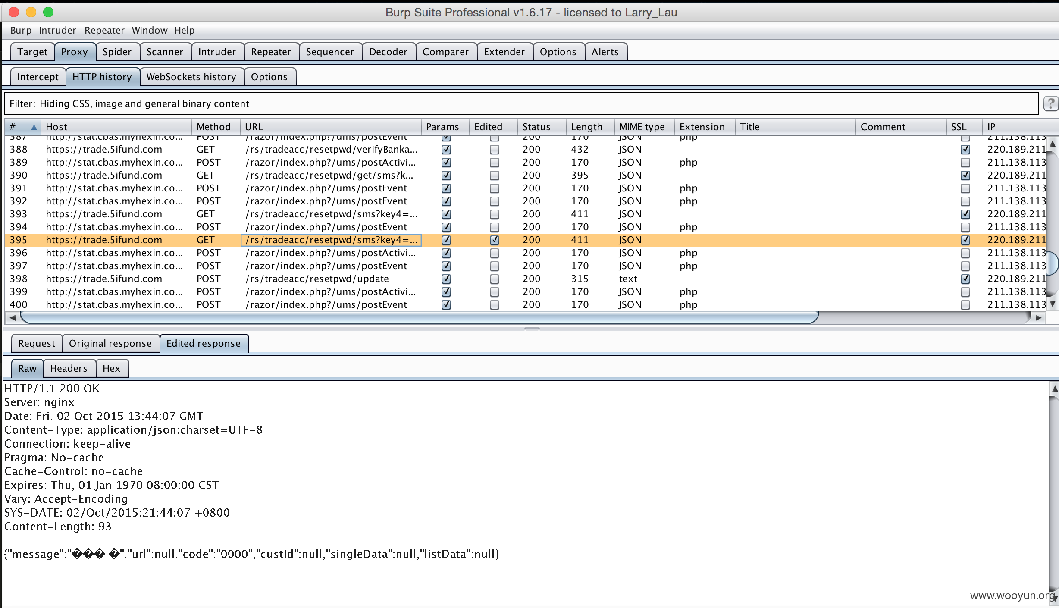Click vertical scrollbar thumb of history table
1059x608 pixels.
pyautogui.click(x=1053, y=264)
